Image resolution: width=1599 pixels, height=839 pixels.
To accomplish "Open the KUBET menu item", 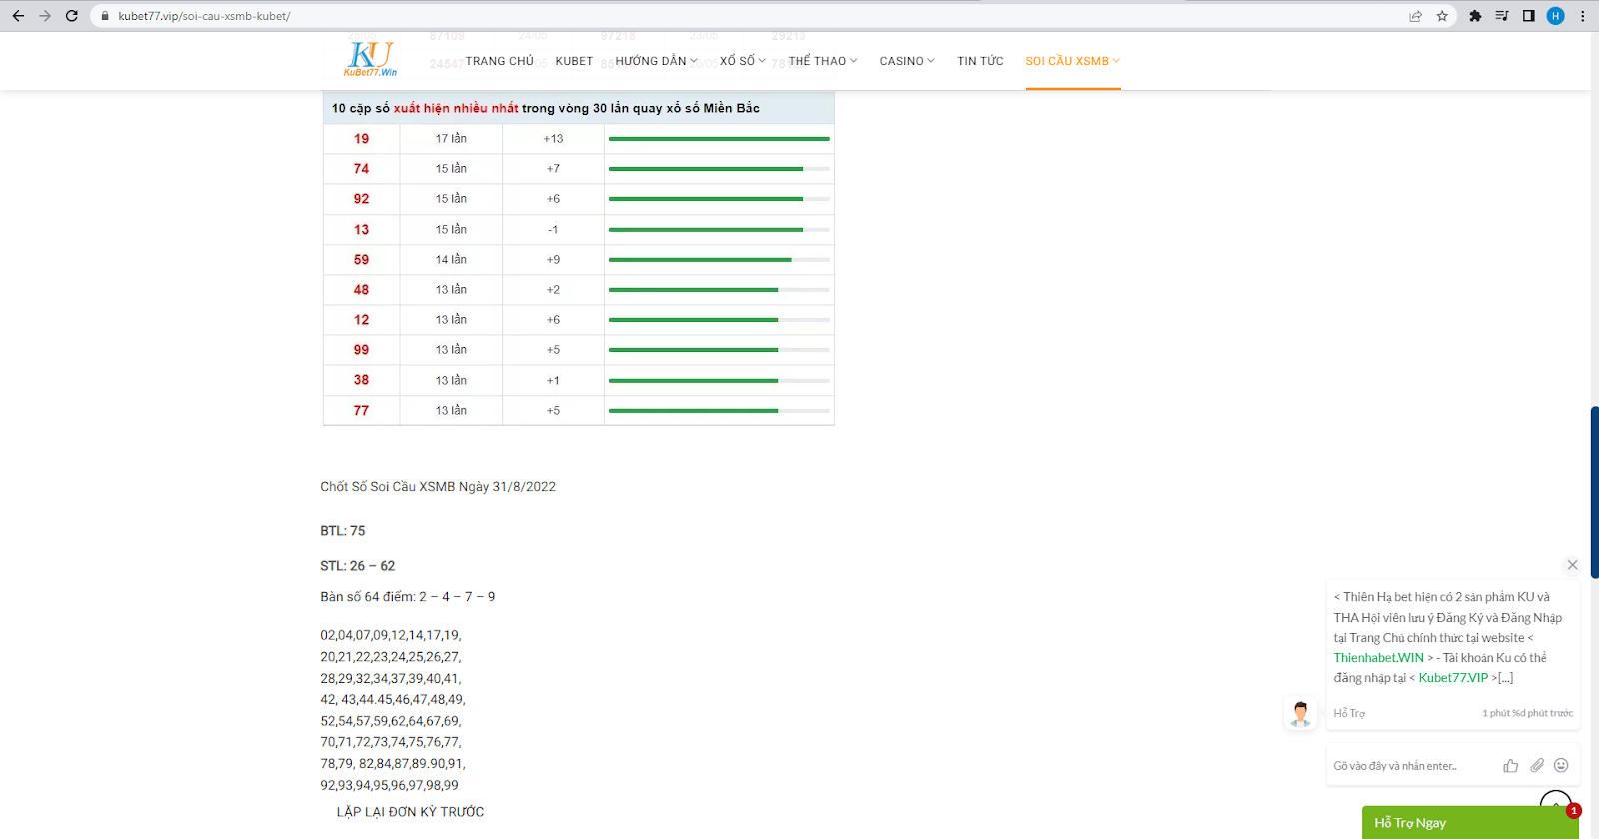I will (x=574, y=61).
